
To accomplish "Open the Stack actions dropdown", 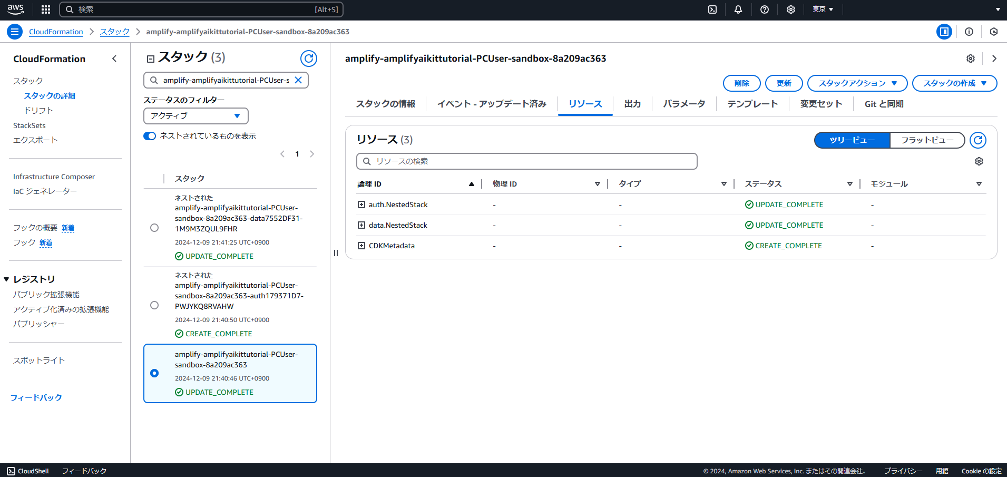I will pyautogui.click(x=857, y=83).
